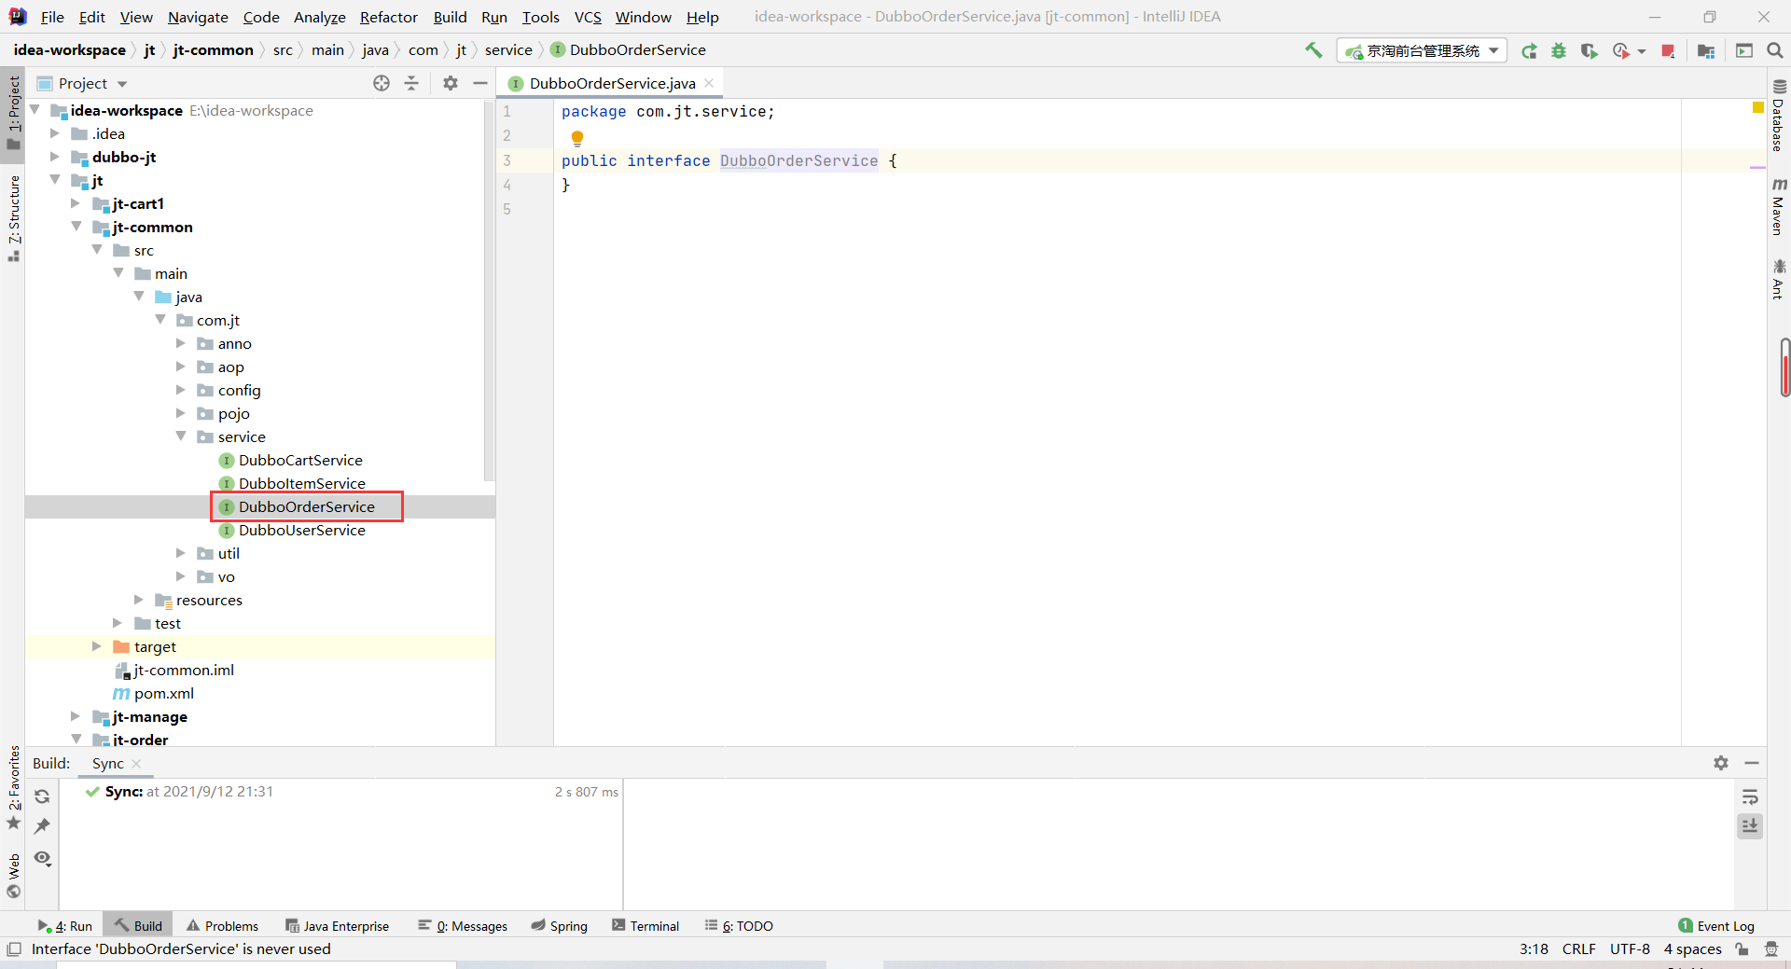Click line 4 in the editor gutter
1791x969 pixels.
507,185
